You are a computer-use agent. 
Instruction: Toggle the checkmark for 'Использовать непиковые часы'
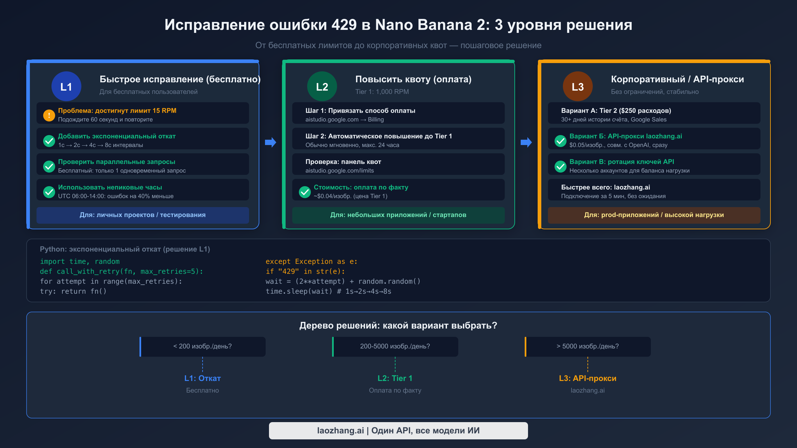pos(49,192)
